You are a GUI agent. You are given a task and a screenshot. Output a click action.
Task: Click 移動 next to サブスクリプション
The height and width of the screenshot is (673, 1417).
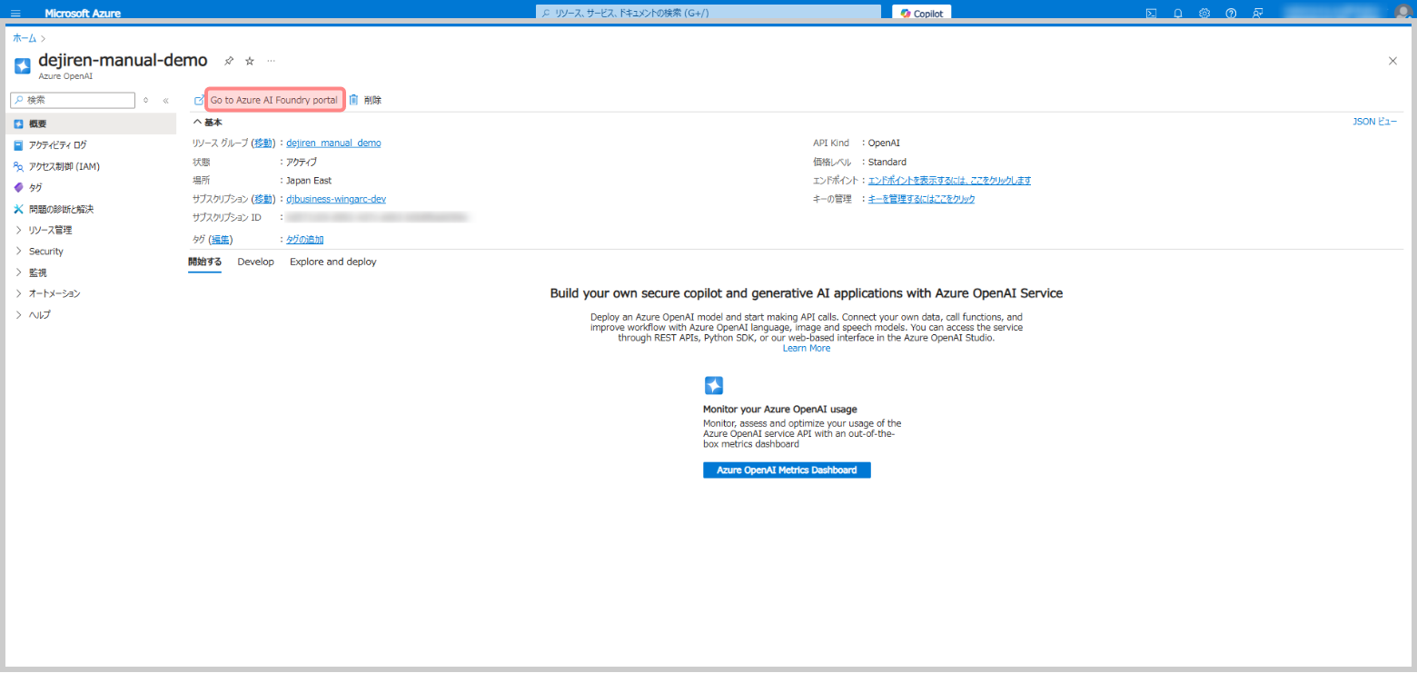pyautogui.click(x=263, y=199)
